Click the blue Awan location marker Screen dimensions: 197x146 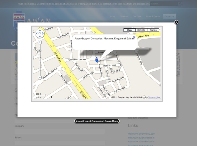click(97, 60)
